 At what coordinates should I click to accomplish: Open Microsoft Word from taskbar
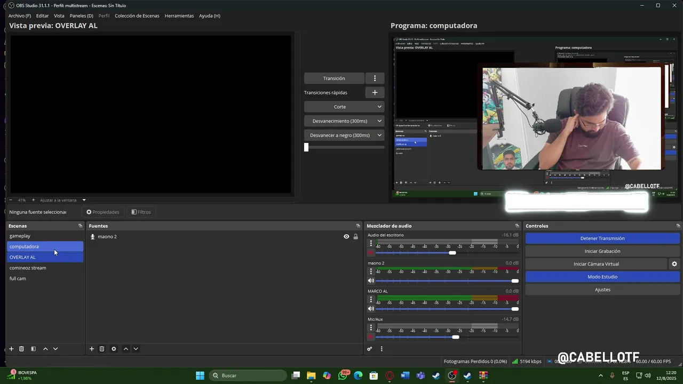coord(404,375)
